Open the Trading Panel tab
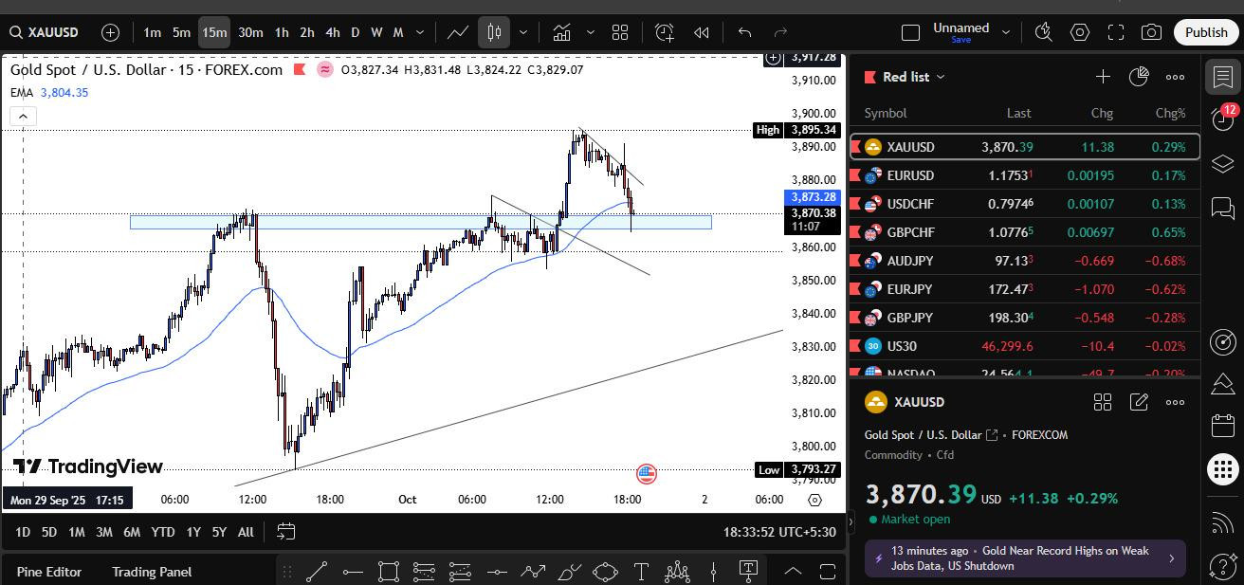Screen dimensions: 1244x585 tap(152, 572)
